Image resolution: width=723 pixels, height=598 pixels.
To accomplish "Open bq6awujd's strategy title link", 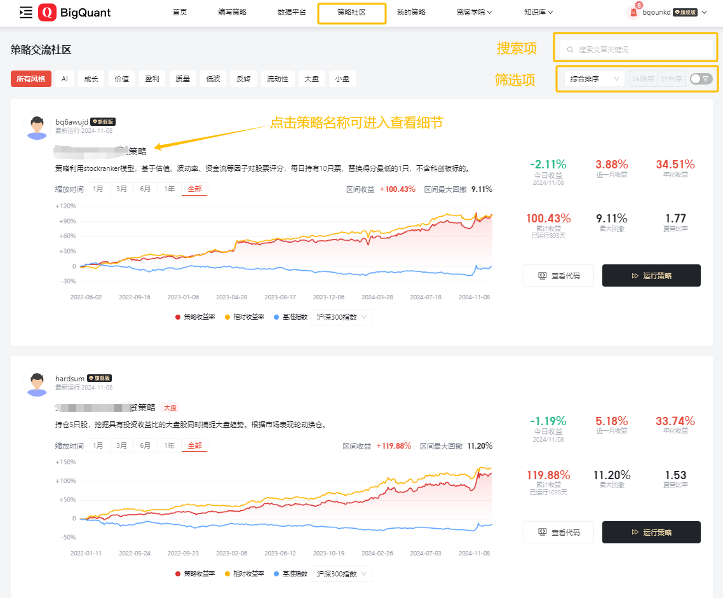I will click(100, 151).
